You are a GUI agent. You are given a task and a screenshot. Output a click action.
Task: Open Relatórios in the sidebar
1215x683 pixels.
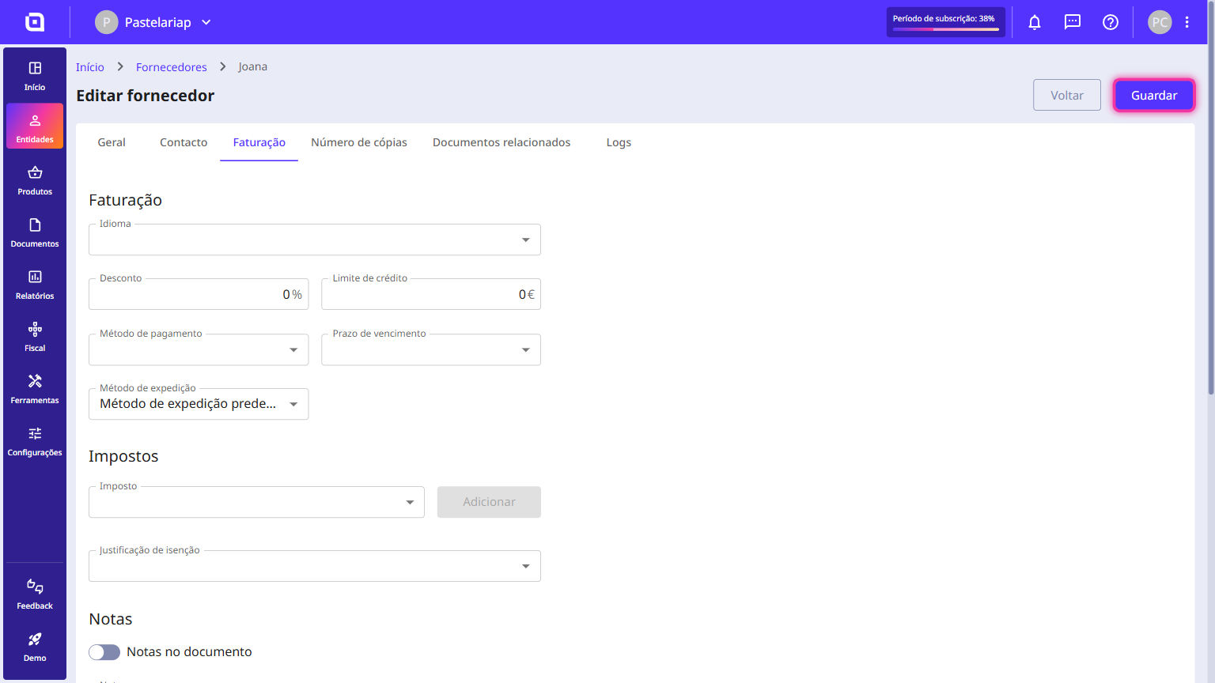pos(35,285)
